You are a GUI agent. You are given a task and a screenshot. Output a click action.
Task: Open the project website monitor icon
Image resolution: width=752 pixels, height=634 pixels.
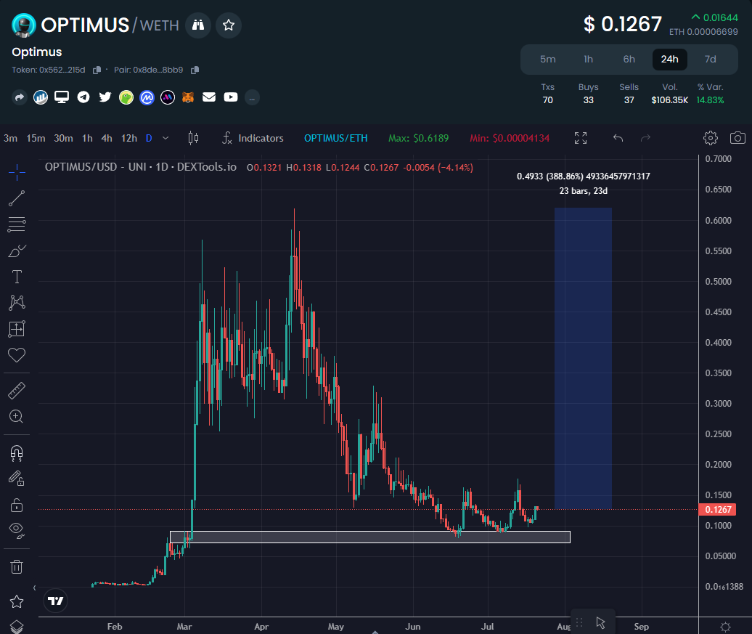point(62,97)
